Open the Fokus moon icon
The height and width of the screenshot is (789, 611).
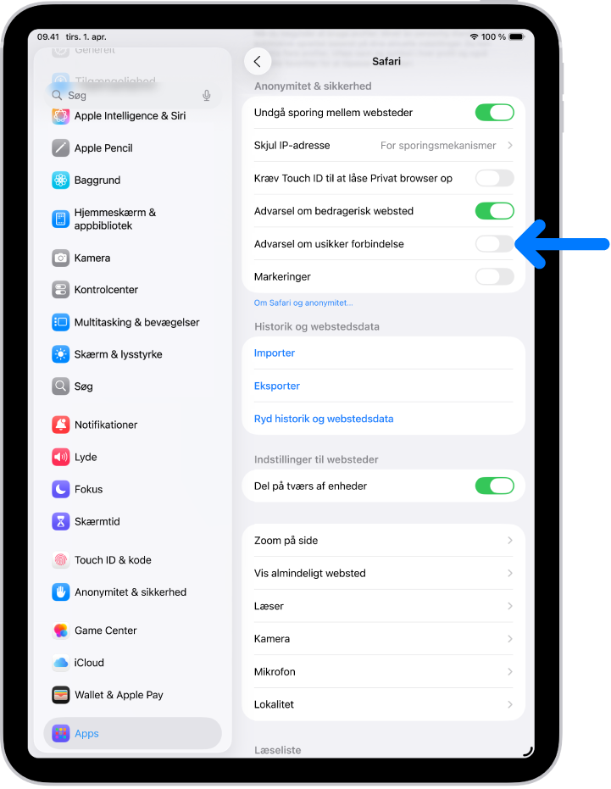(x=61, y=489)
